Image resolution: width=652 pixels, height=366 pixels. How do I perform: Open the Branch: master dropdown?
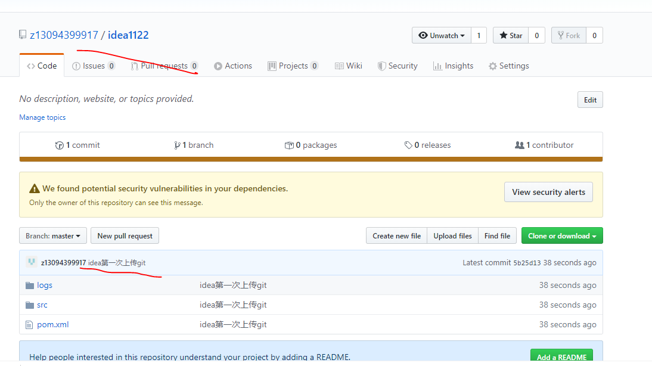pos(53,236)
